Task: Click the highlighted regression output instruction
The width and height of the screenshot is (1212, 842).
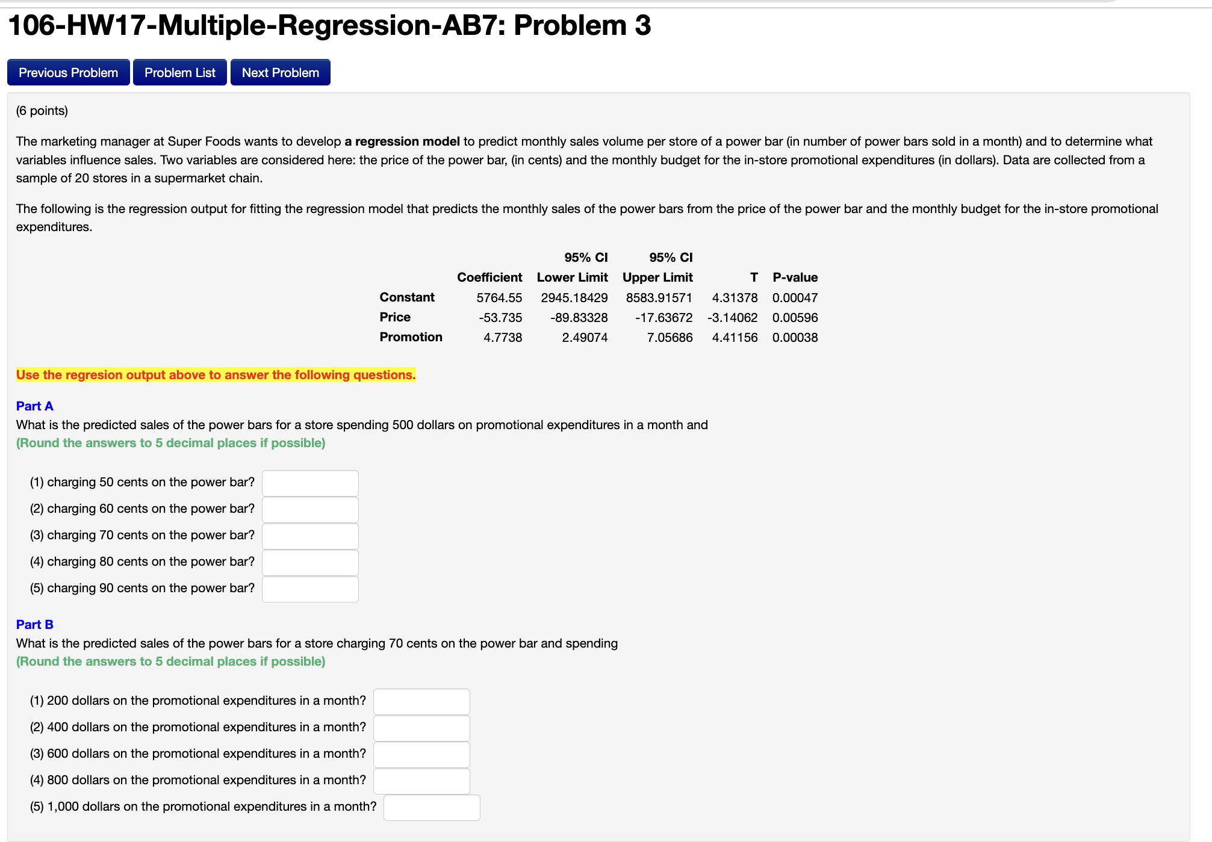Action: (x=216, y=375)
